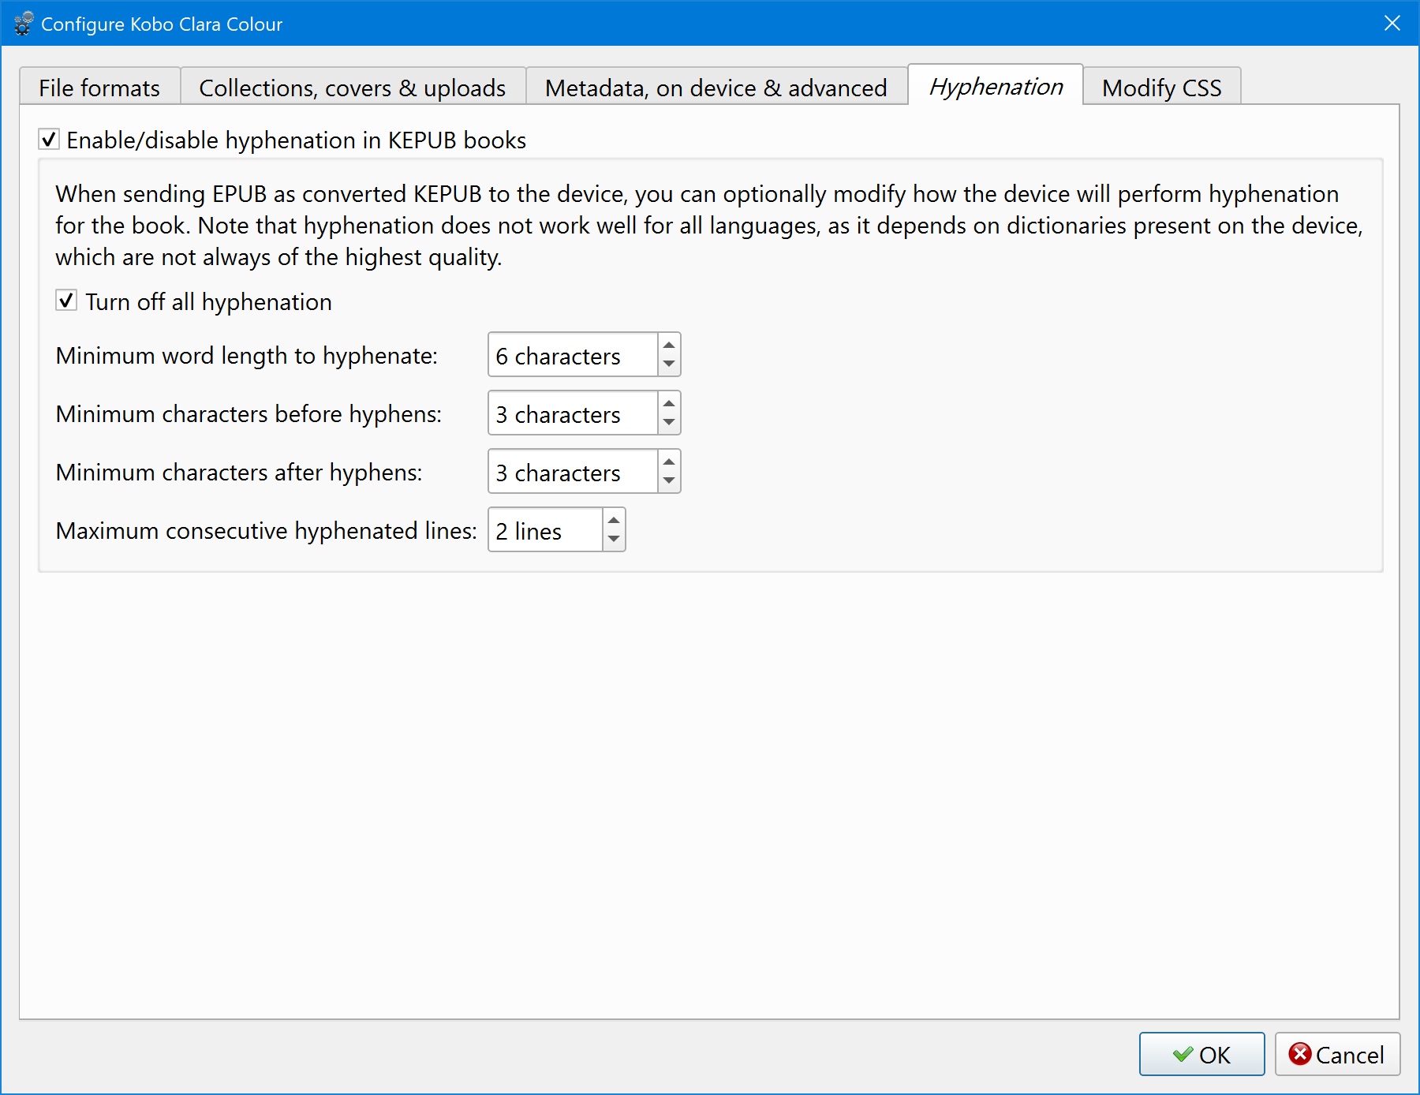Viewport: 1420px width, 1095px height.
Task: Decrease minimum word length to hyphenate
Action: (x=669, y=364)
